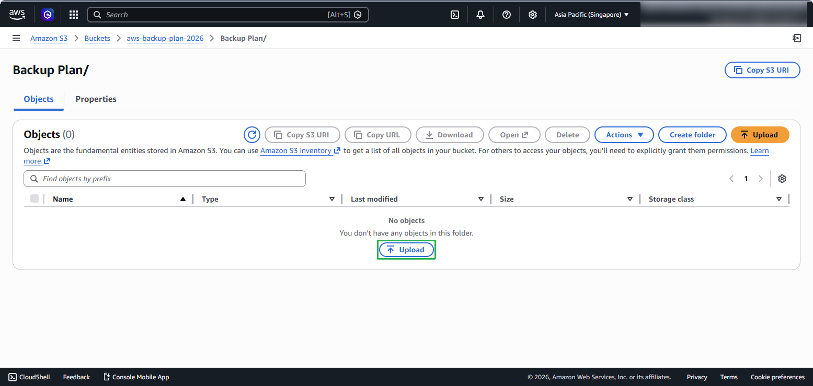This screenshot has height=386, width=813.
Task: Click Copy S3 URI in the objects toolbar
Action: (302, 135)
